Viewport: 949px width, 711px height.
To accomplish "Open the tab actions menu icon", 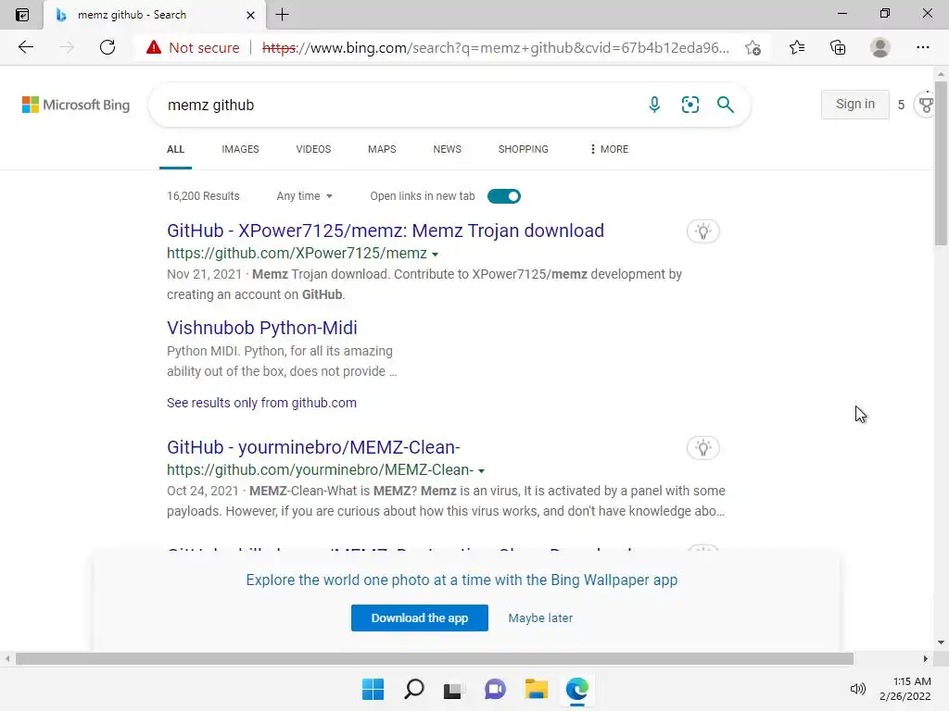I will 22,15.
